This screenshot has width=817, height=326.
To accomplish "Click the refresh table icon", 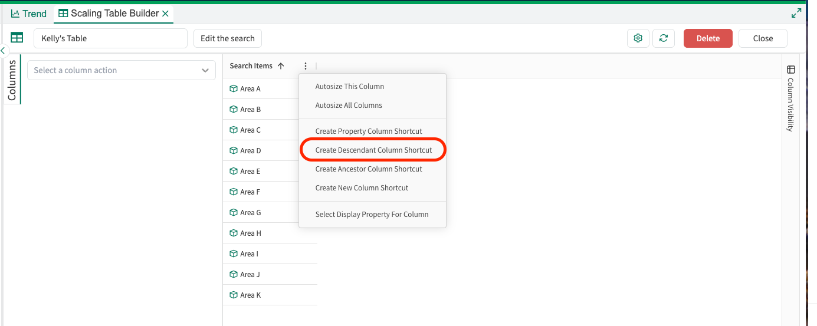I will coord(664,38).
